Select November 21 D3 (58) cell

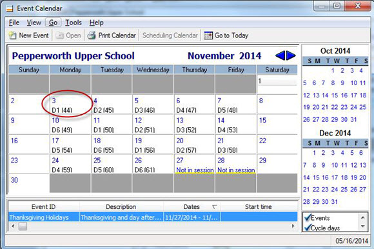(235, 144)
